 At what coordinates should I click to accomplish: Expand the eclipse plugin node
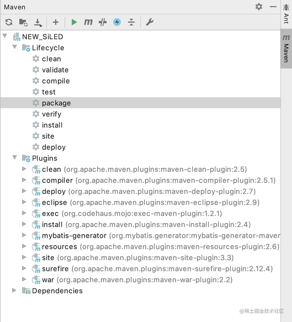pos(24,202)
